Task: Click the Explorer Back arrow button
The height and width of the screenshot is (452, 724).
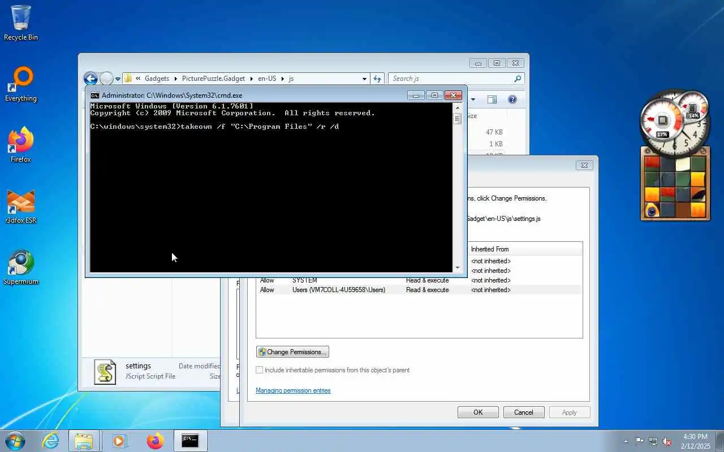Action: 90,79
